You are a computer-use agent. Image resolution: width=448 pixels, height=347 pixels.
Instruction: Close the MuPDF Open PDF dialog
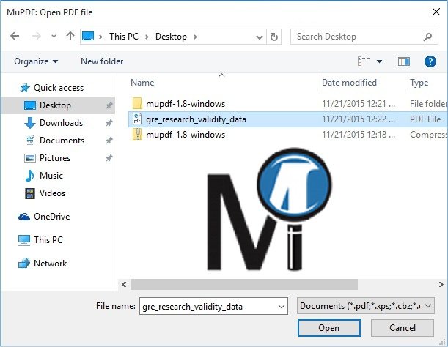(x=436, y=12)
